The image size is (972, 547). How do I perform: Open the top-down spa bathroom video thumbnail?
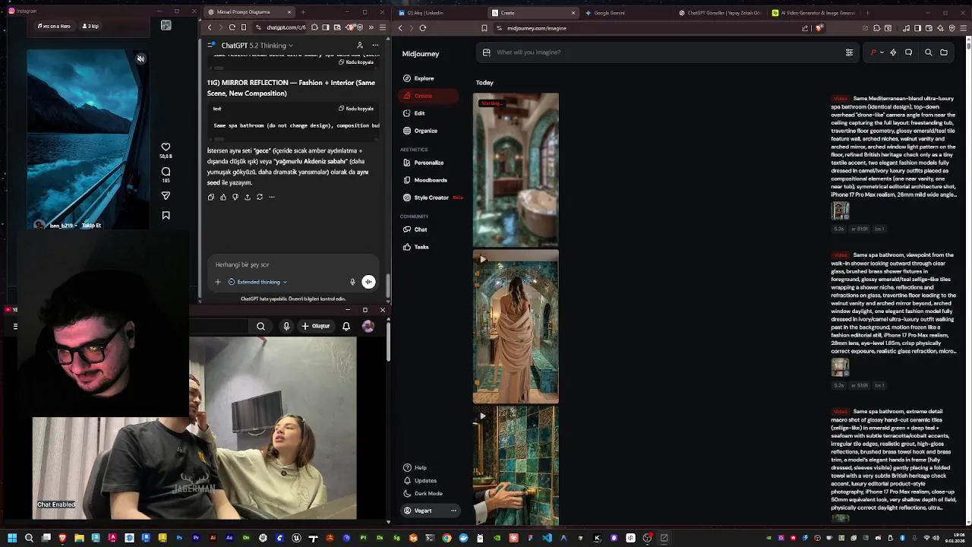click(x=516, y=170)
